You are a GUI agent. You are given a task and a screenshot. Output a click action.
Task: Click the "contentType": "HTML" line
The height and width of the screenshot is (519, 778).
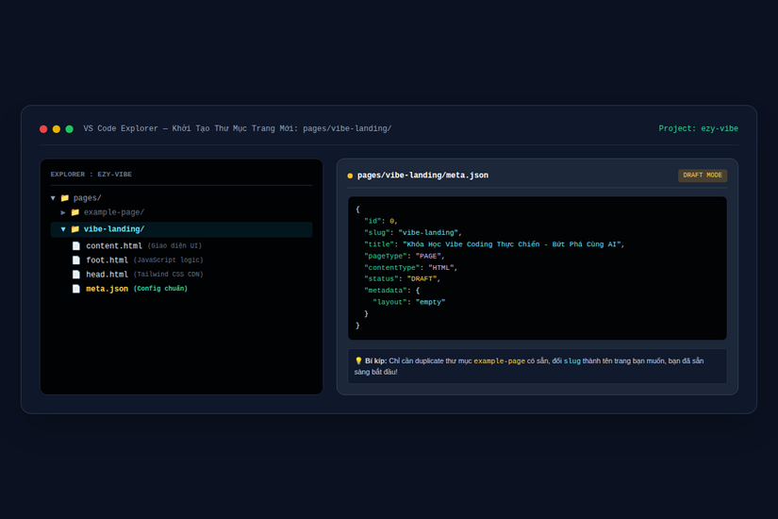pos(411,268)
